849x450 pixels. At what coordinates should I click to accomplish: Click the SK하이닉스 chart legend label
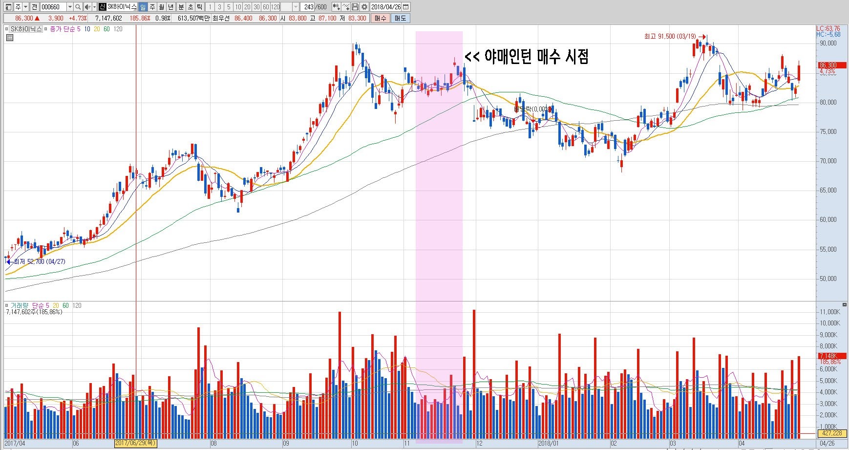tap(26, 29)
